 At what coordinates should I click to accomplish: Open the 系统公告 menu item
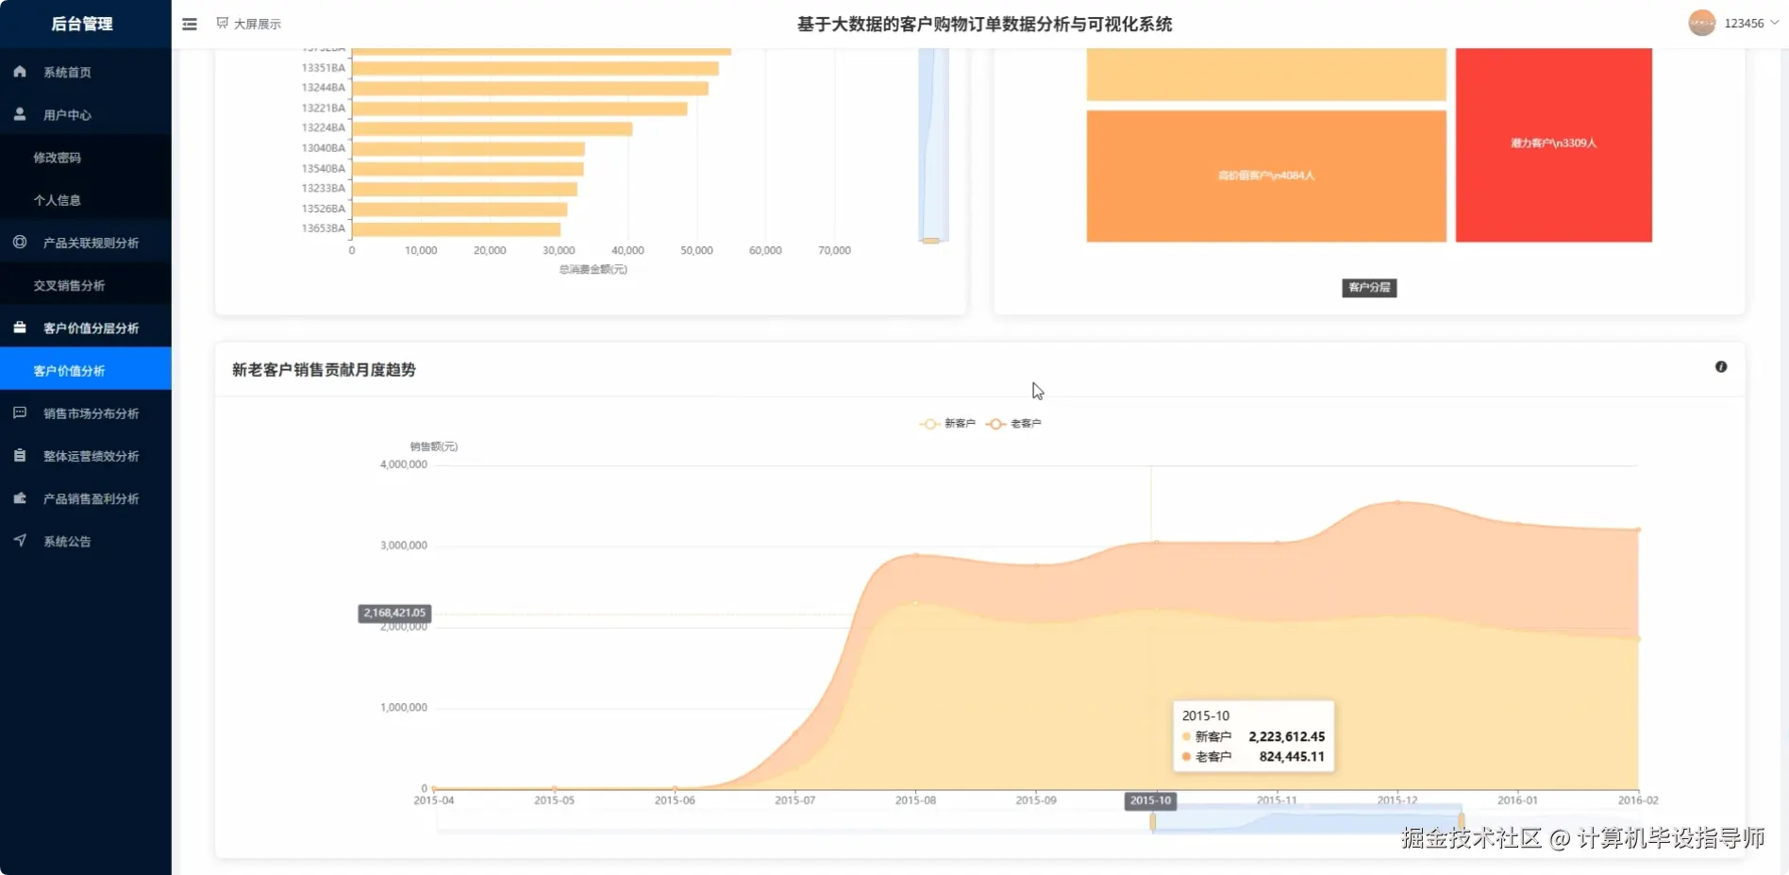click(x=86, y=541)
